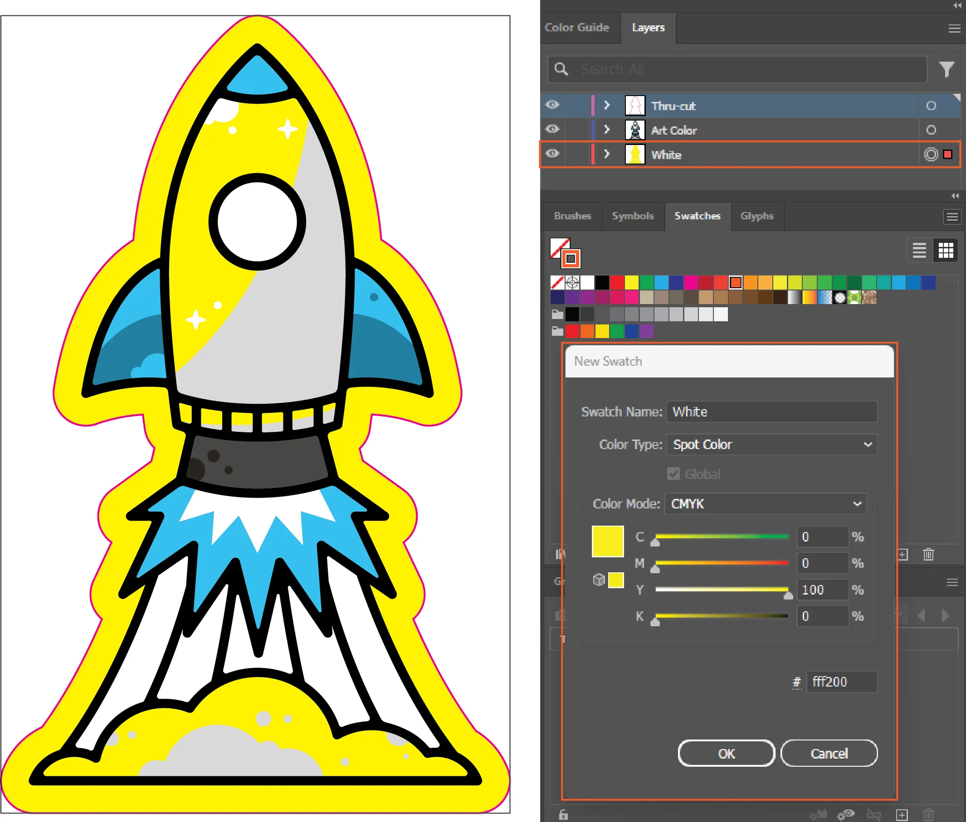This screenshot has width=966, height=822.
Task: Switch swatches to list view
Action: click(x=919, y=251)
